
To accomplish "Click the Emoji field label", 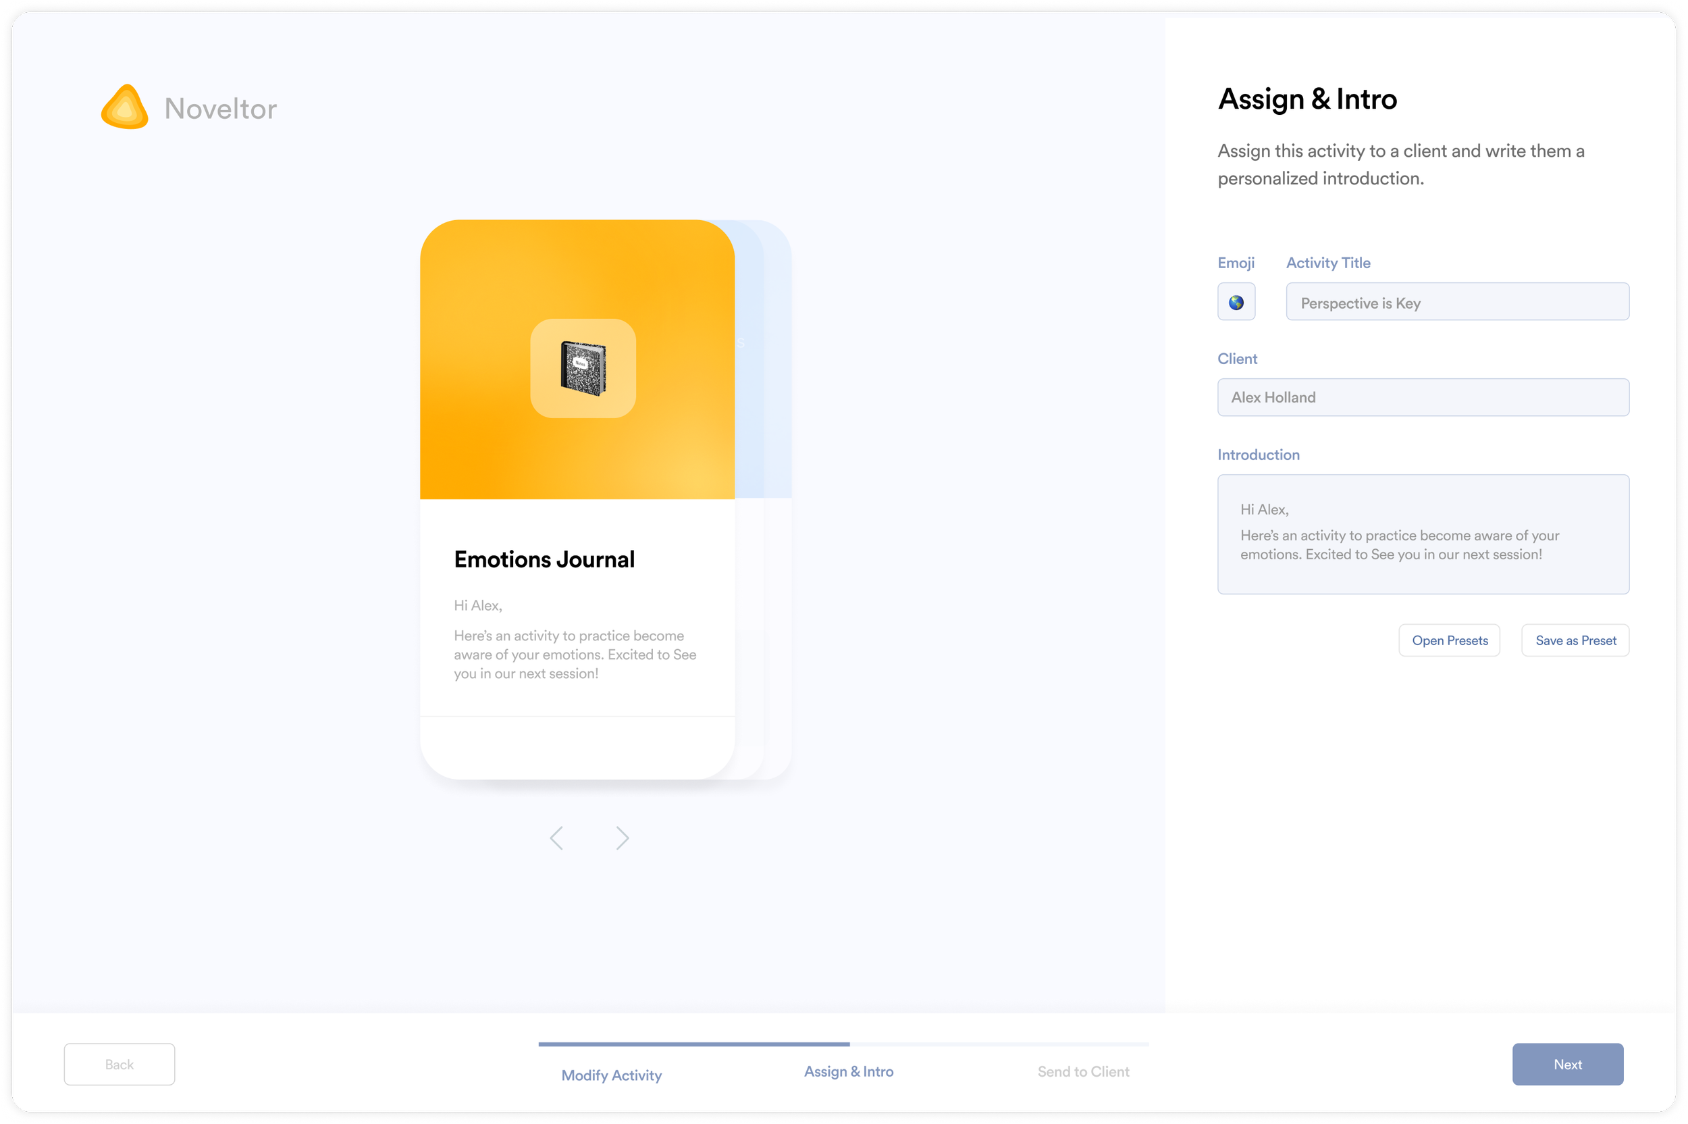I will (x=1236, y=263).
